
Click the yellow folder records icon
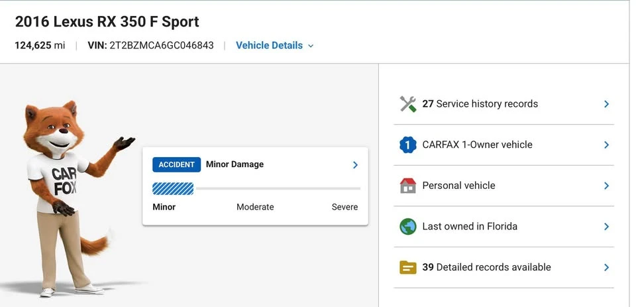pos(407,267)
